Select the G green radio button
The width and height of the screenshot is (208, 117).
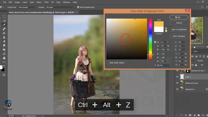click(x=155, y=58)
